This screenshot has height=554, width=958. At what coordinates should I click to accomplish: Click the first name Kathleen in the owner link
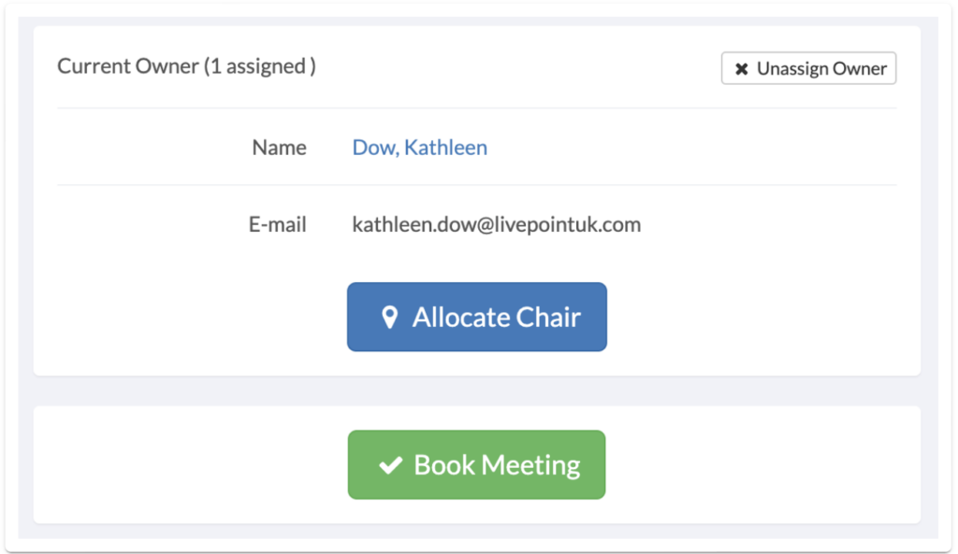pyautogui.click(x=445, y=147)
